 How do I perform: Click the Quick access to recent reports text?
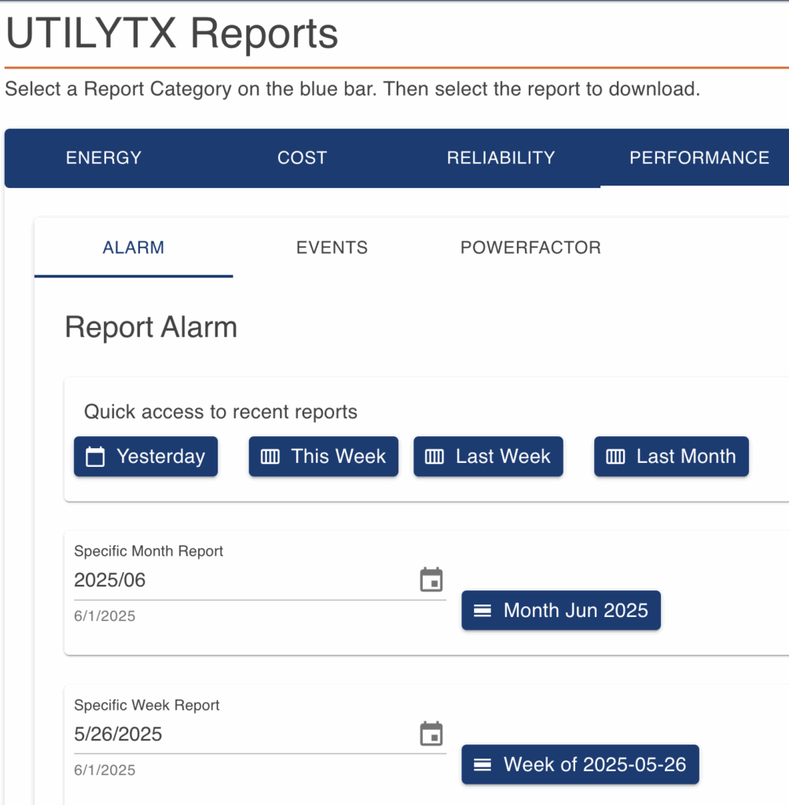pyautogui.click(x=221, y=412)
